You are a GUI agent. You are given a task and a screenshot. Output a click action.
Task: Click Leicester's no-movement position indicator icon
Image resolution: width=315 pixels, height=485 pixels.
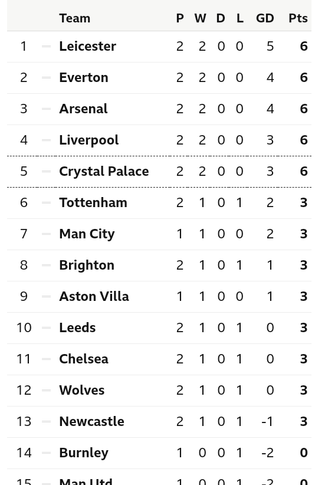46,47
